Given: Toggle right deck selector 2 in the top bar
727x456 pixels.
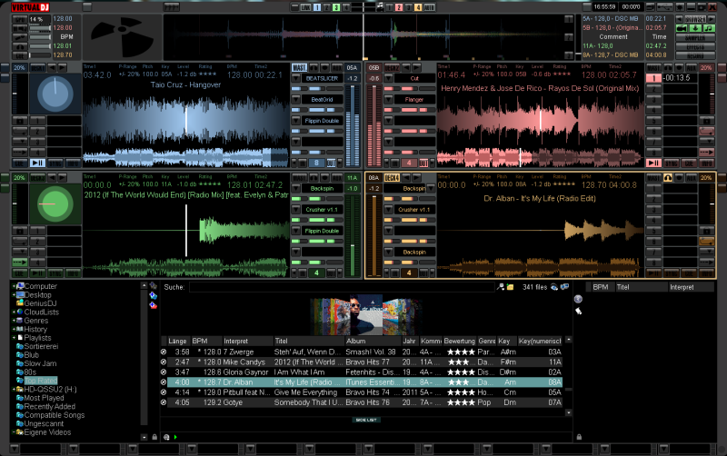Looking at the screenshot, I should pos(399,7).
